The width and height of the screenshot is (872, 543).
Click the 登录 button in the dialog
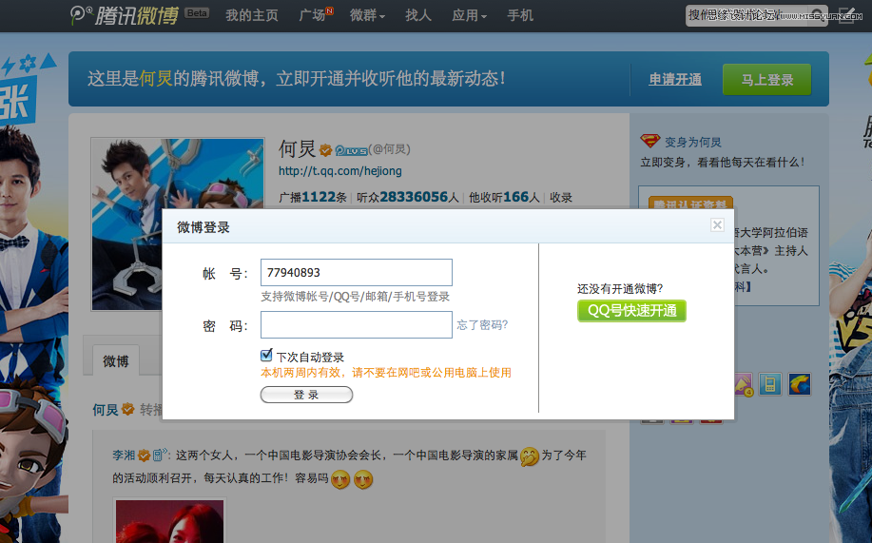[306, 395]
